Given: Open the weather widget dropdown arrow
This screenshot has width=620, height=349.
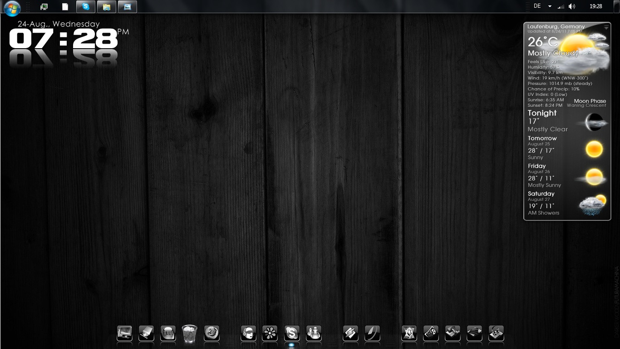Looking at the screenshot, I should coord(606,28).
